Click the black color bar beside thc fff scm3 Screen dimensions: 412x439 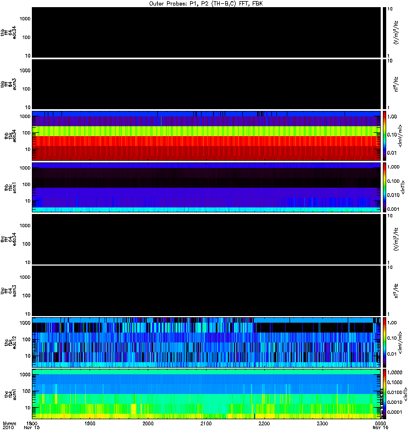click(385, 291)
